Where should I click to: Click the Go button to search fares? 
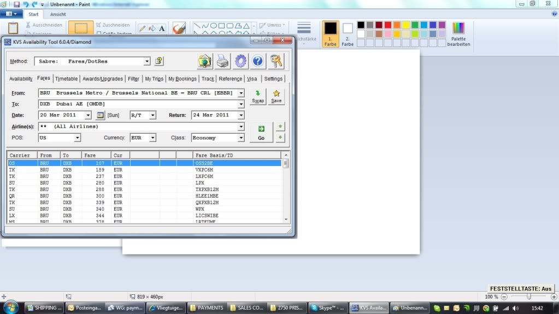click(261, 133)
